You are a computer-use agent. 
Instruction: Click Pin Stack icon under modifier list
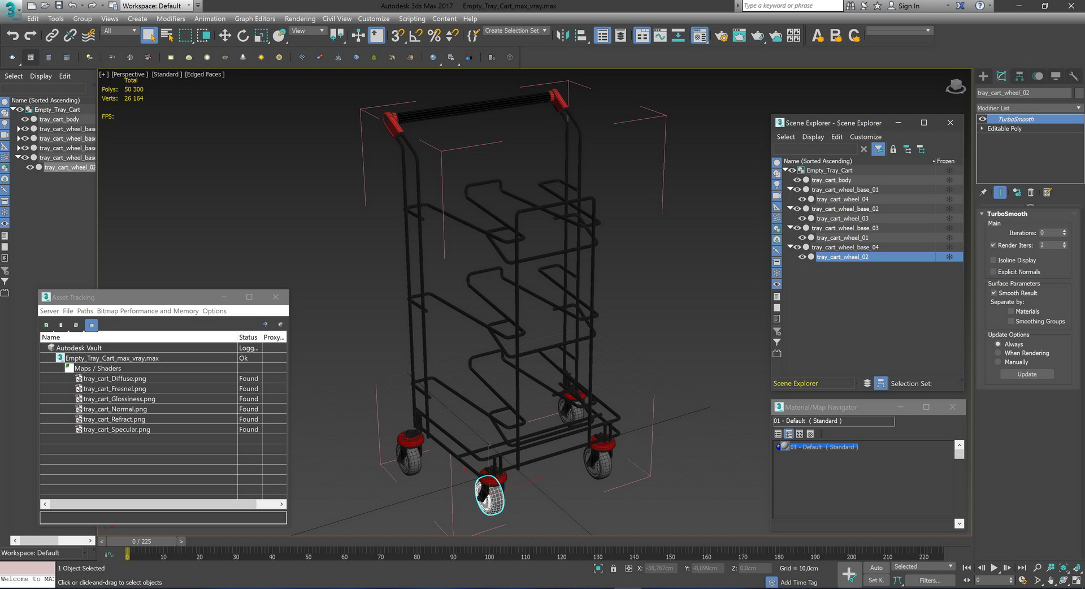(983, 192)
